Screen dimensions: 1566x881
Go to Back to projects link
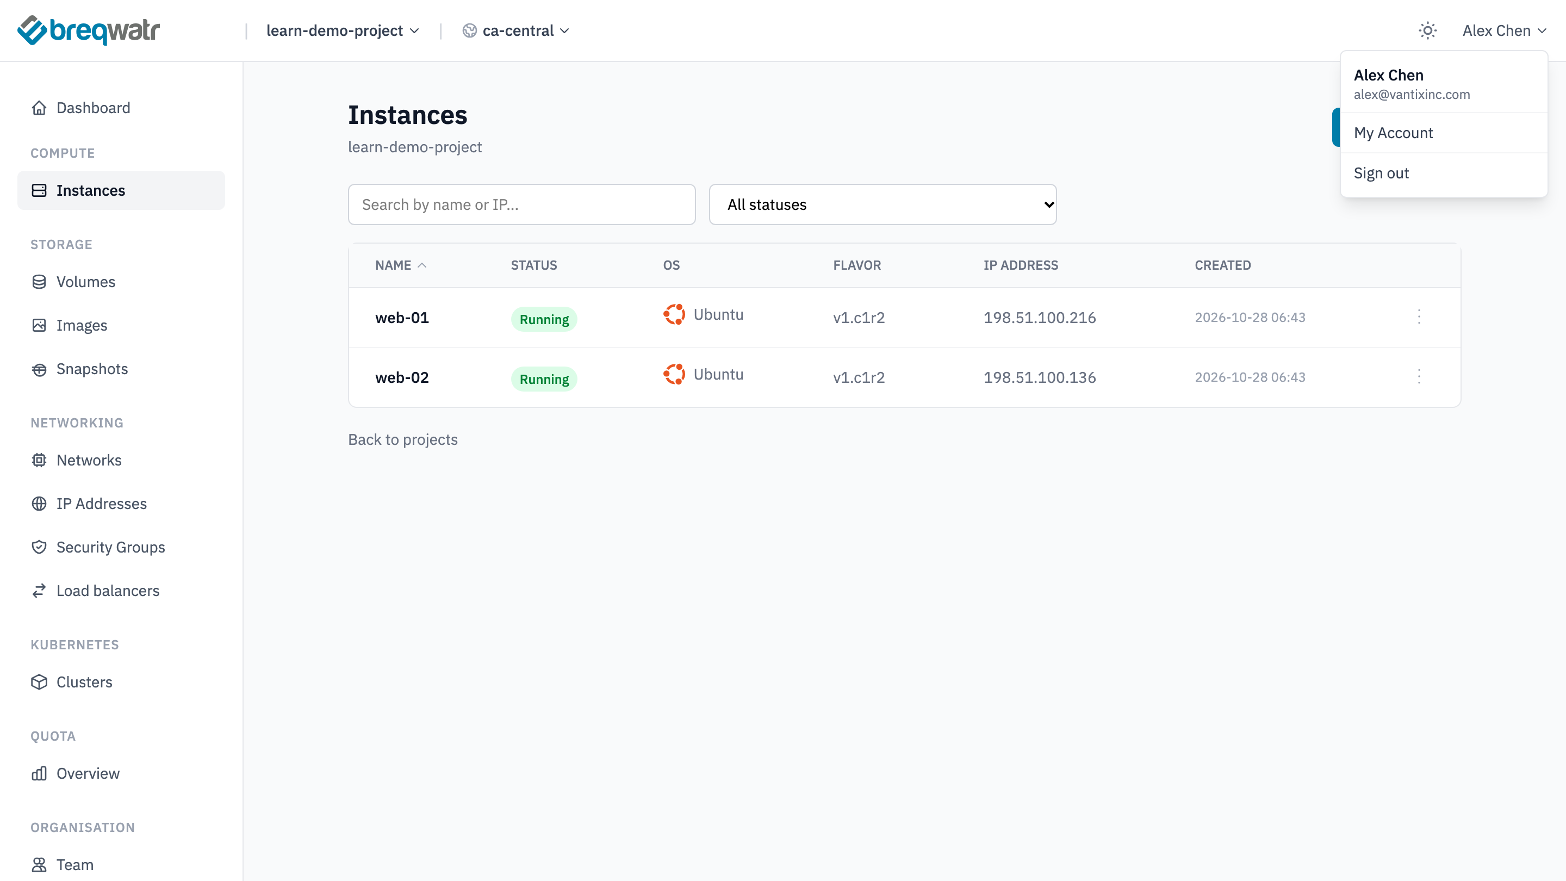[x=402, y=439]
